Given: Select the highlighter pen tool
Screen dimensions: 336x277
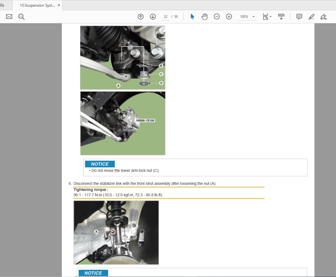Looking at the screenshot, I should 312,17.
